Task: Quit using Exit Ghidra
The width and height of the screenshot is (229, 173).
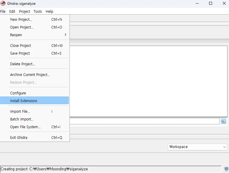Action: (x=18, y=138)
